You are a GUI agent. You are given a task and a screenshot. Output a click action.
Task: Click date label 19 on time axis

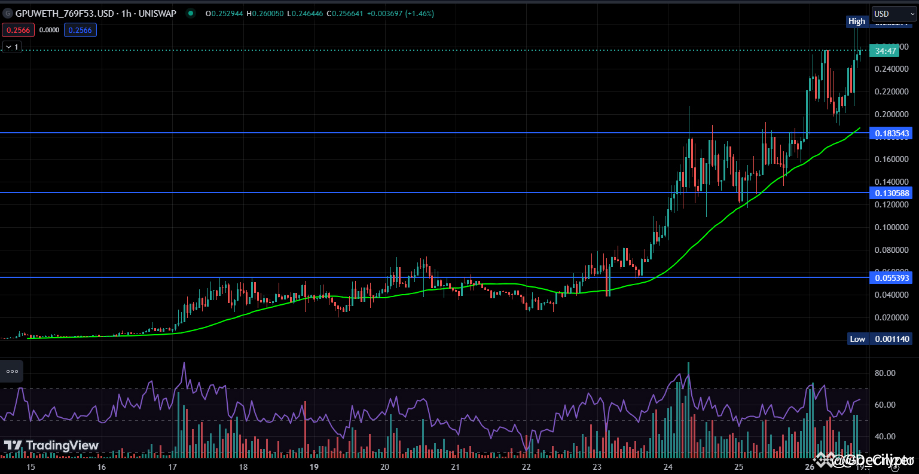[x=315, y=467]
